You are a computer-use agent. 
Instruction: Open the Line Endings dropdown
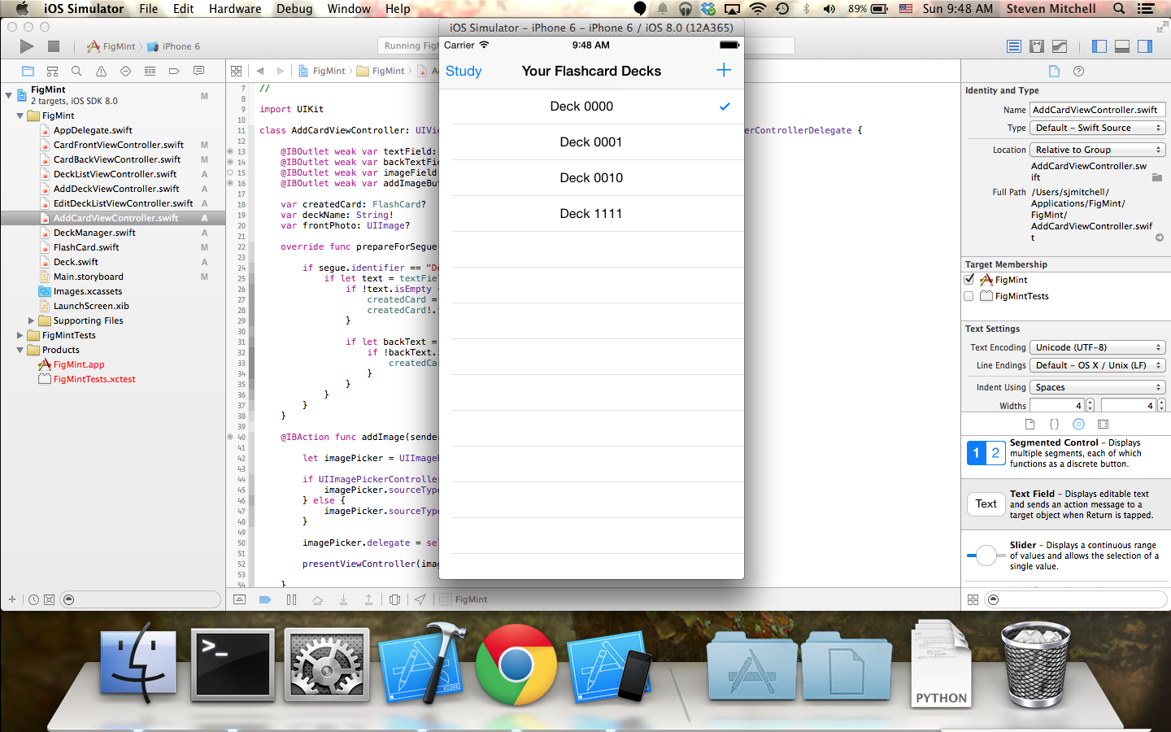(1098, 365)
